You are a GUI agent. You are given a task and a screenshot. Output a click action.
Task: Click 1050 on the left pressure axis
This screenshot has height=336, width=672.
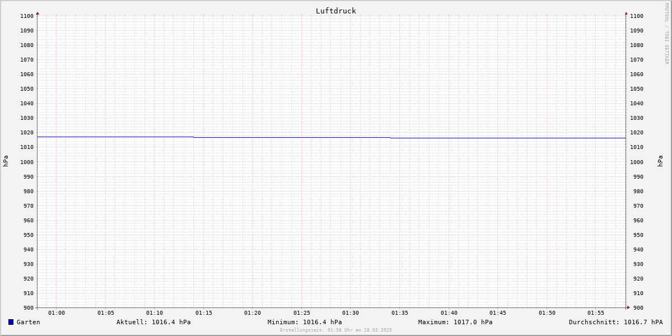click(27, 89)
